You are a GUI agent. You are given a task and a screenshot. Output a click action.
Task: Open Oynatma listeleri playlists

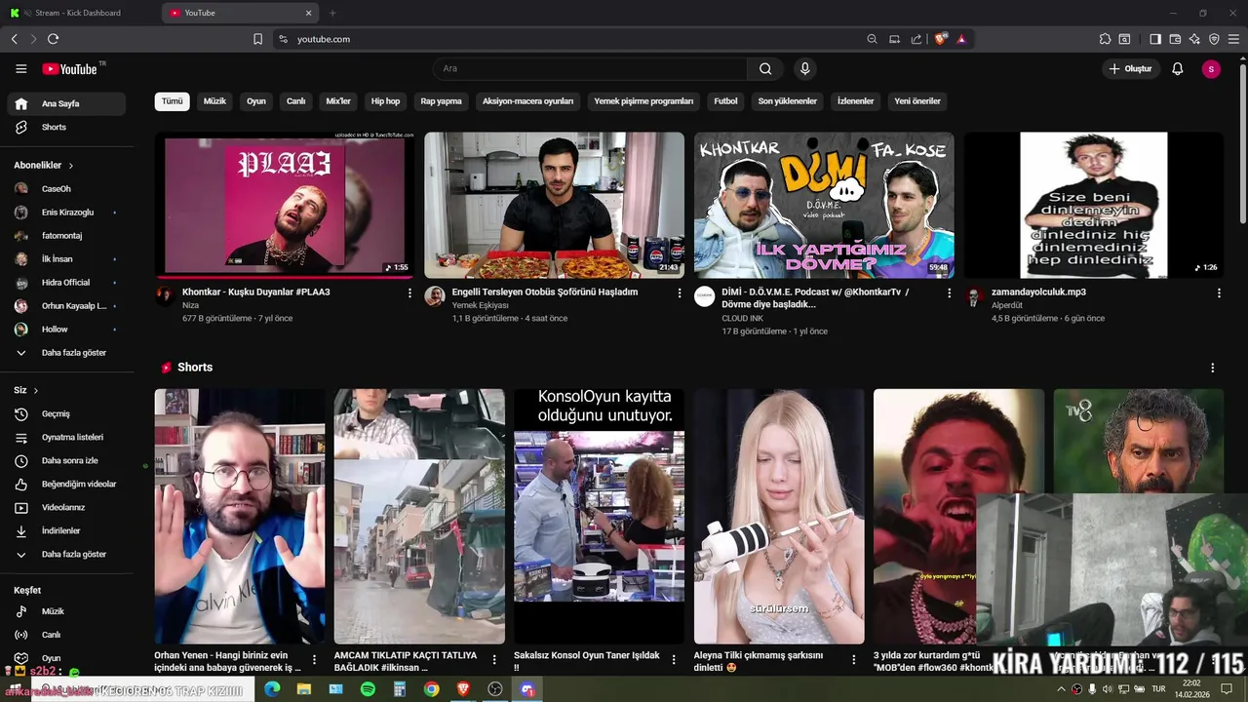pos(66,437)
